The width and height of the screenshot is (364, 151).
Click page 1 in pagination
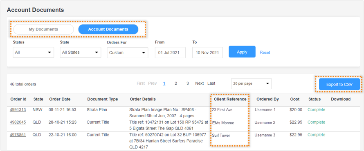click(164, 83)
